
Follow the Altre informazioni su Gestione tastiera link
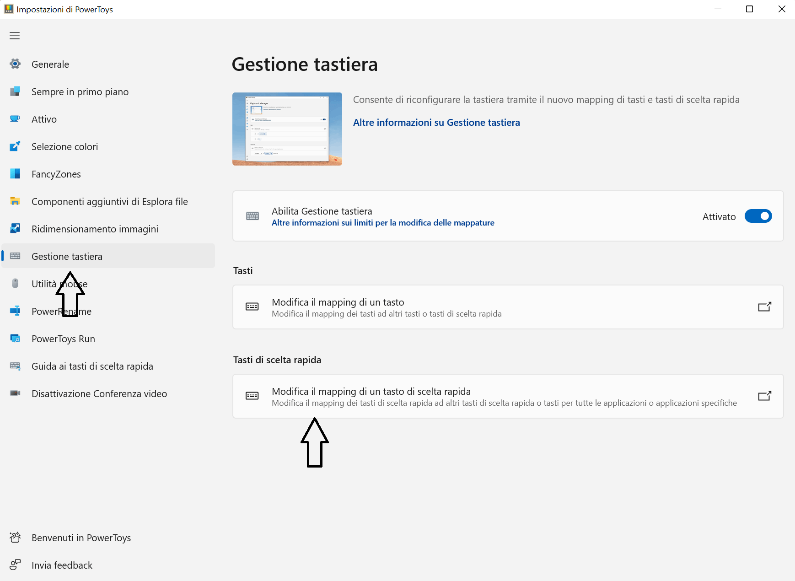436,122
